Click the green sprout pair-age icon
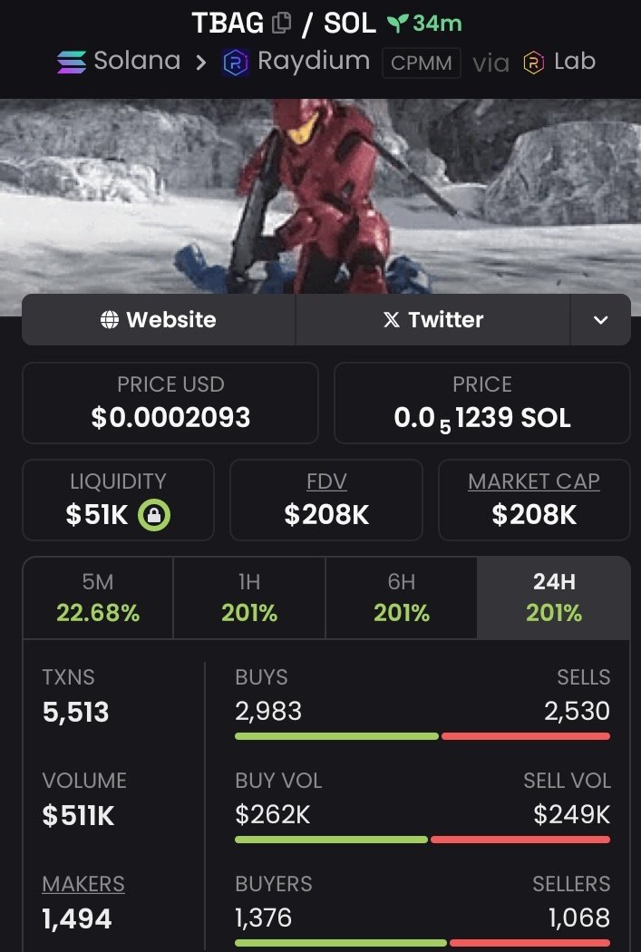 (x=398, y=24)
